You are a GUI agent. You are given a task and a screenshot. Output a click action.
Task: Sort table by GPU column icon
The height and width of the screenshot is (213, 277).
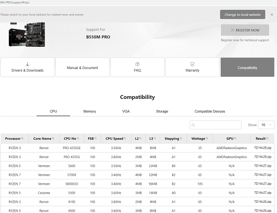(x=235, y=138)
